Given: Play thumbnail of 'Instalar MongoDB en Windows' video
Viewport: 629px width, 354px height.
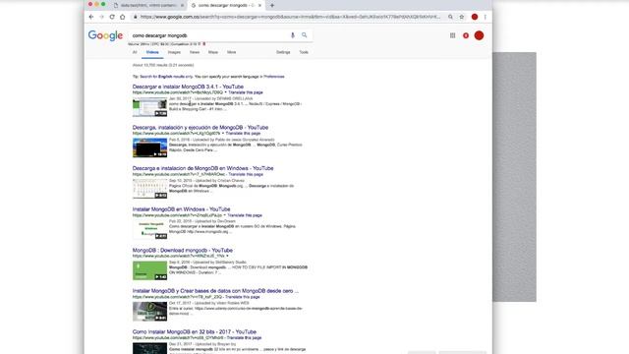Looking at the screenshot, I should [149, 230].
